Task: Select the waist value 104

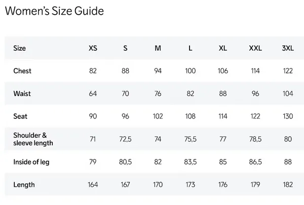Action: coord(288,94)
